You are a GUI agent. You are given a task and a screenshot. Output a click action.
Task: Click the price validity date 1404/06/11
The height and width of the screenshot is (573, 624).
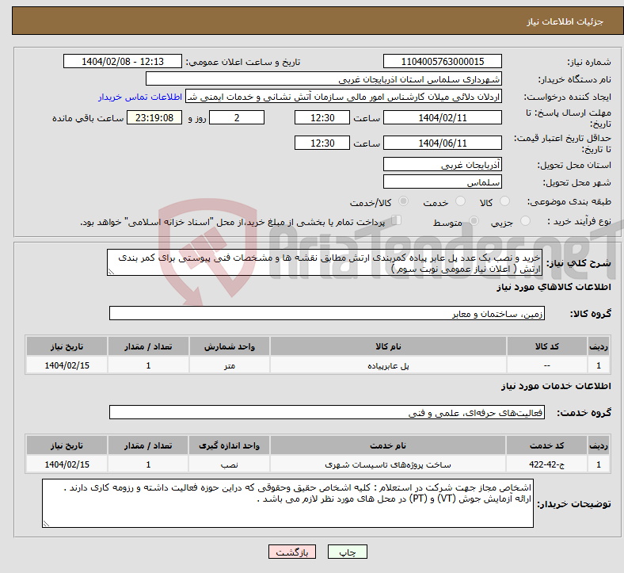443,143
